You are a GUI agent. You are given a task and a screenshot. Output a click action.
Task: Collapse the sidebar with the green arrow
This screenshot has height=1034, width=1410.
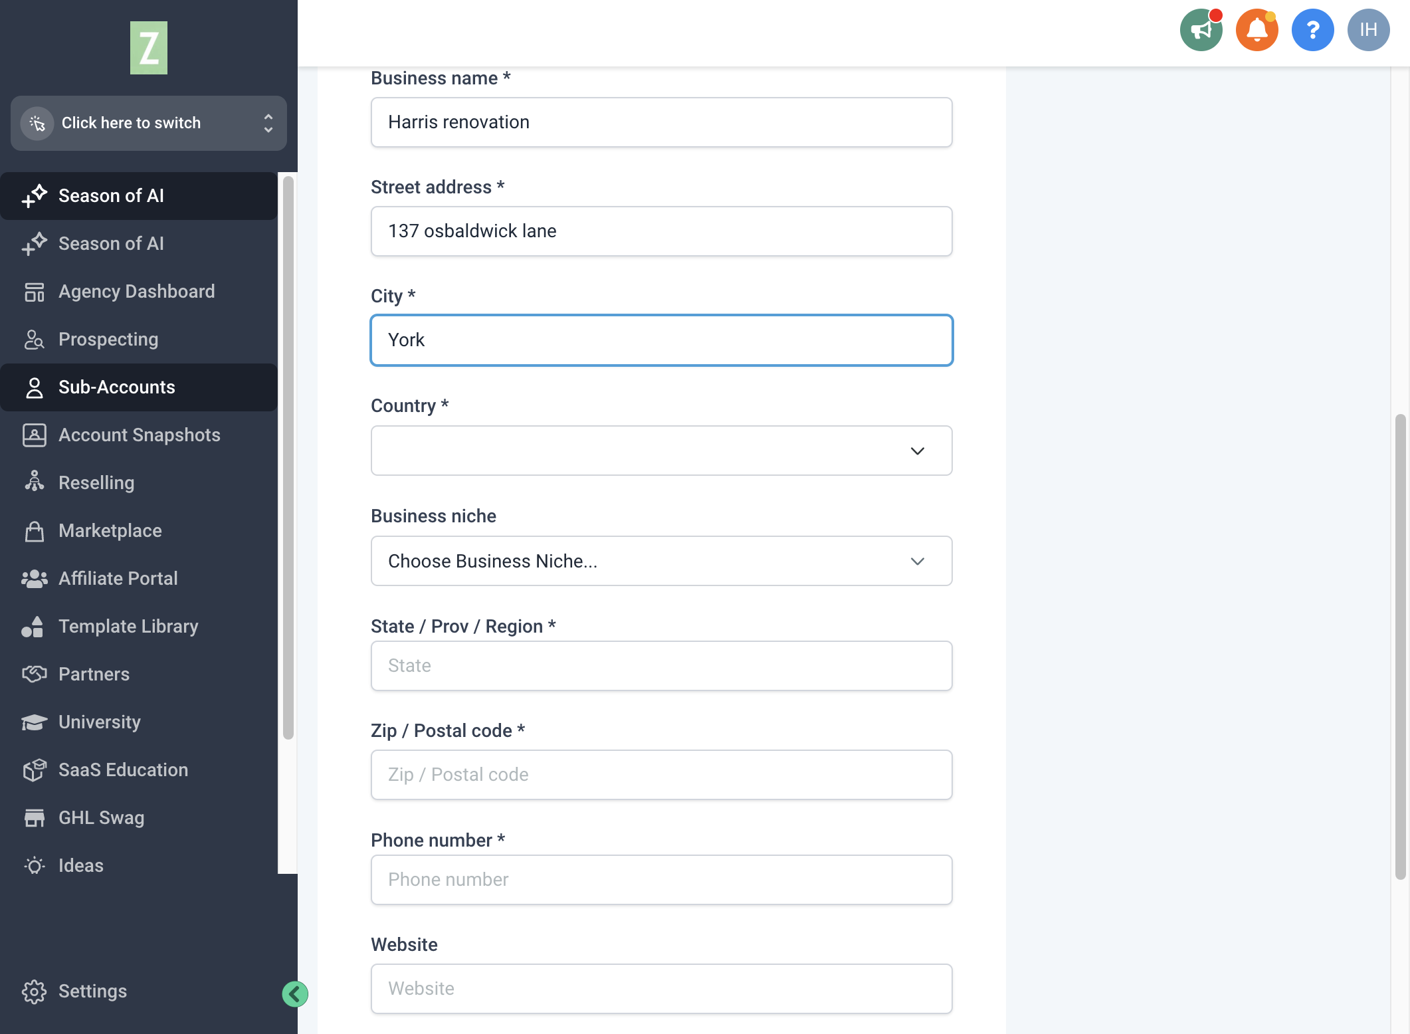click(x=294, y=994)
